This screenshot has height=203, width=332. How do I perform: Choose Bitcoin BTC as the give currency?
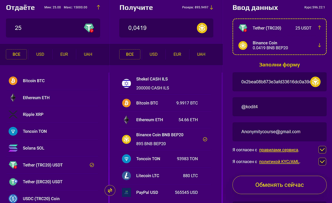pos(53,81)
